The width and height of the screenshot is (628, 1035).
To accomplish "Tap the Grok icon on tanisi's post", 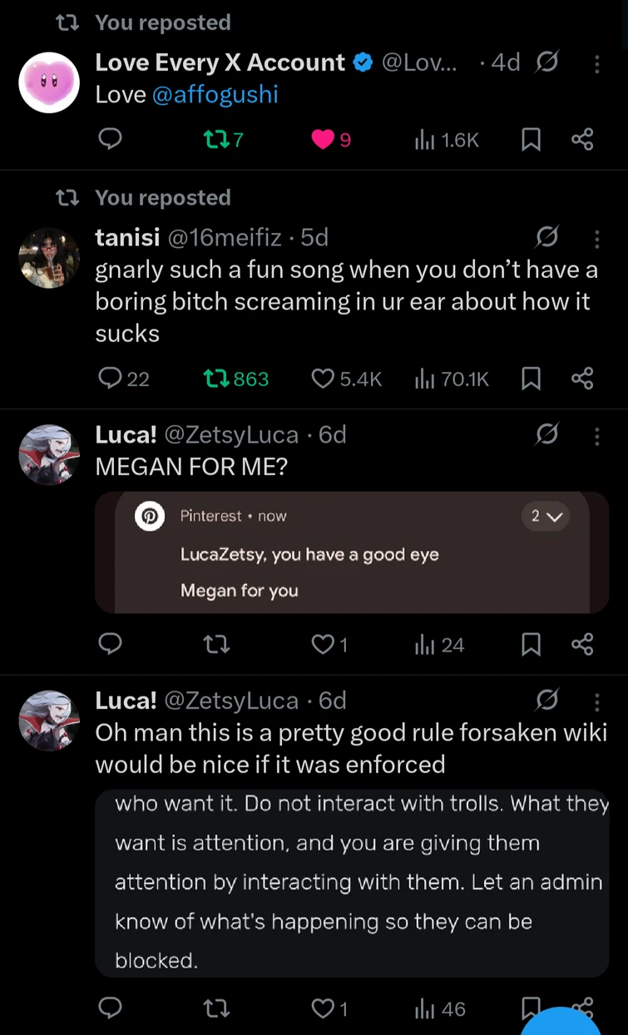I will click(x=547, y=239).
